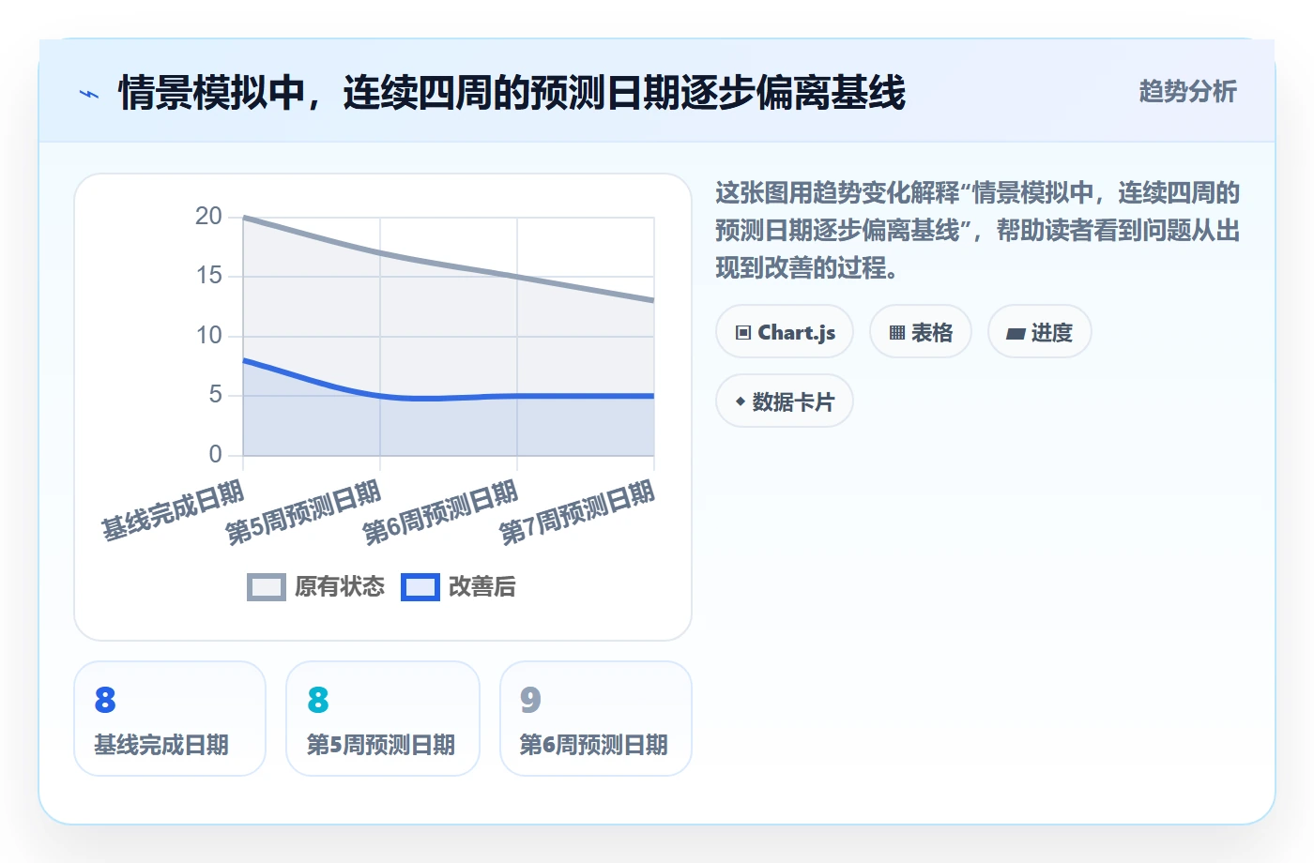
Task: Toggle the 改善后 legend series
Action: (x=458, y=586)
